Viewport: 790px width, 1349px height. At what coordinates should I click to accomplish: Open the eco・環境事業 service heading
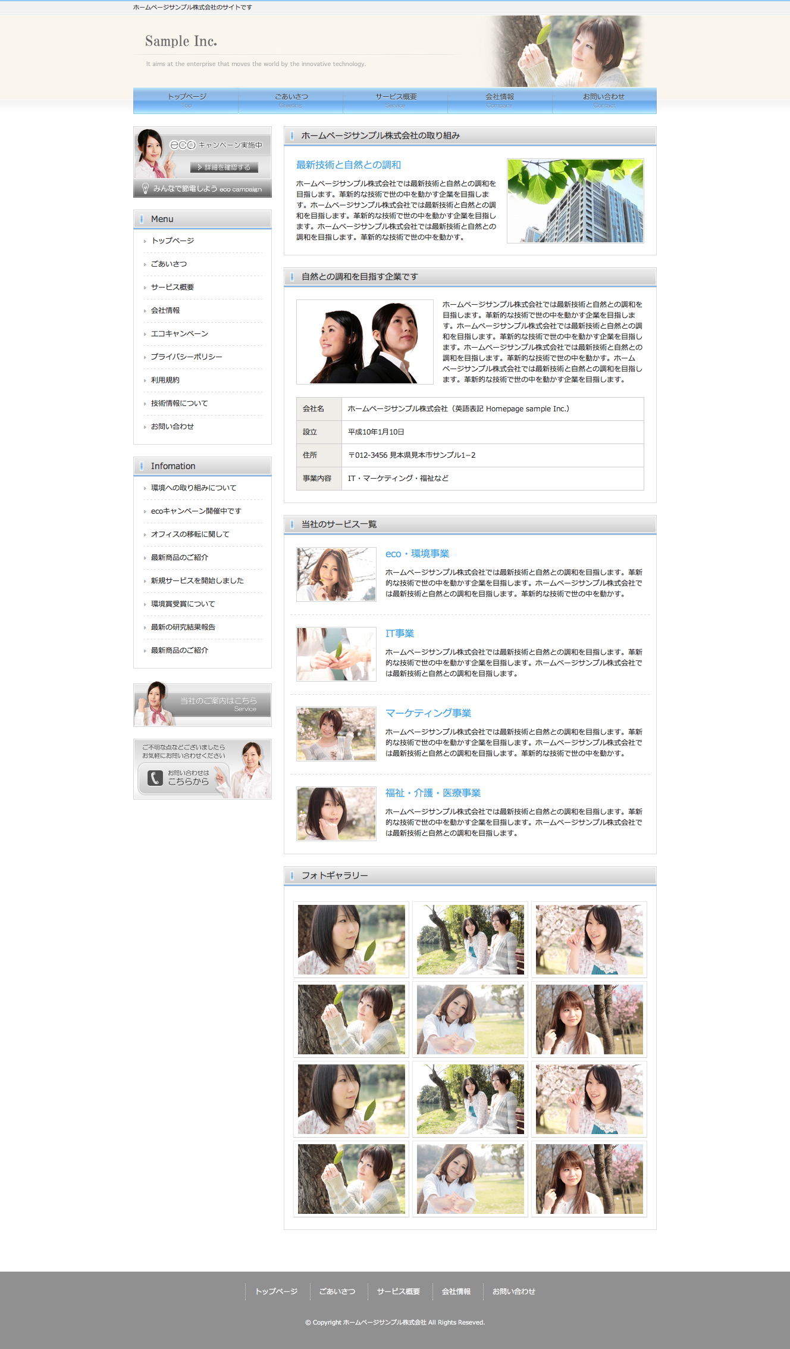tap(417, 554)
